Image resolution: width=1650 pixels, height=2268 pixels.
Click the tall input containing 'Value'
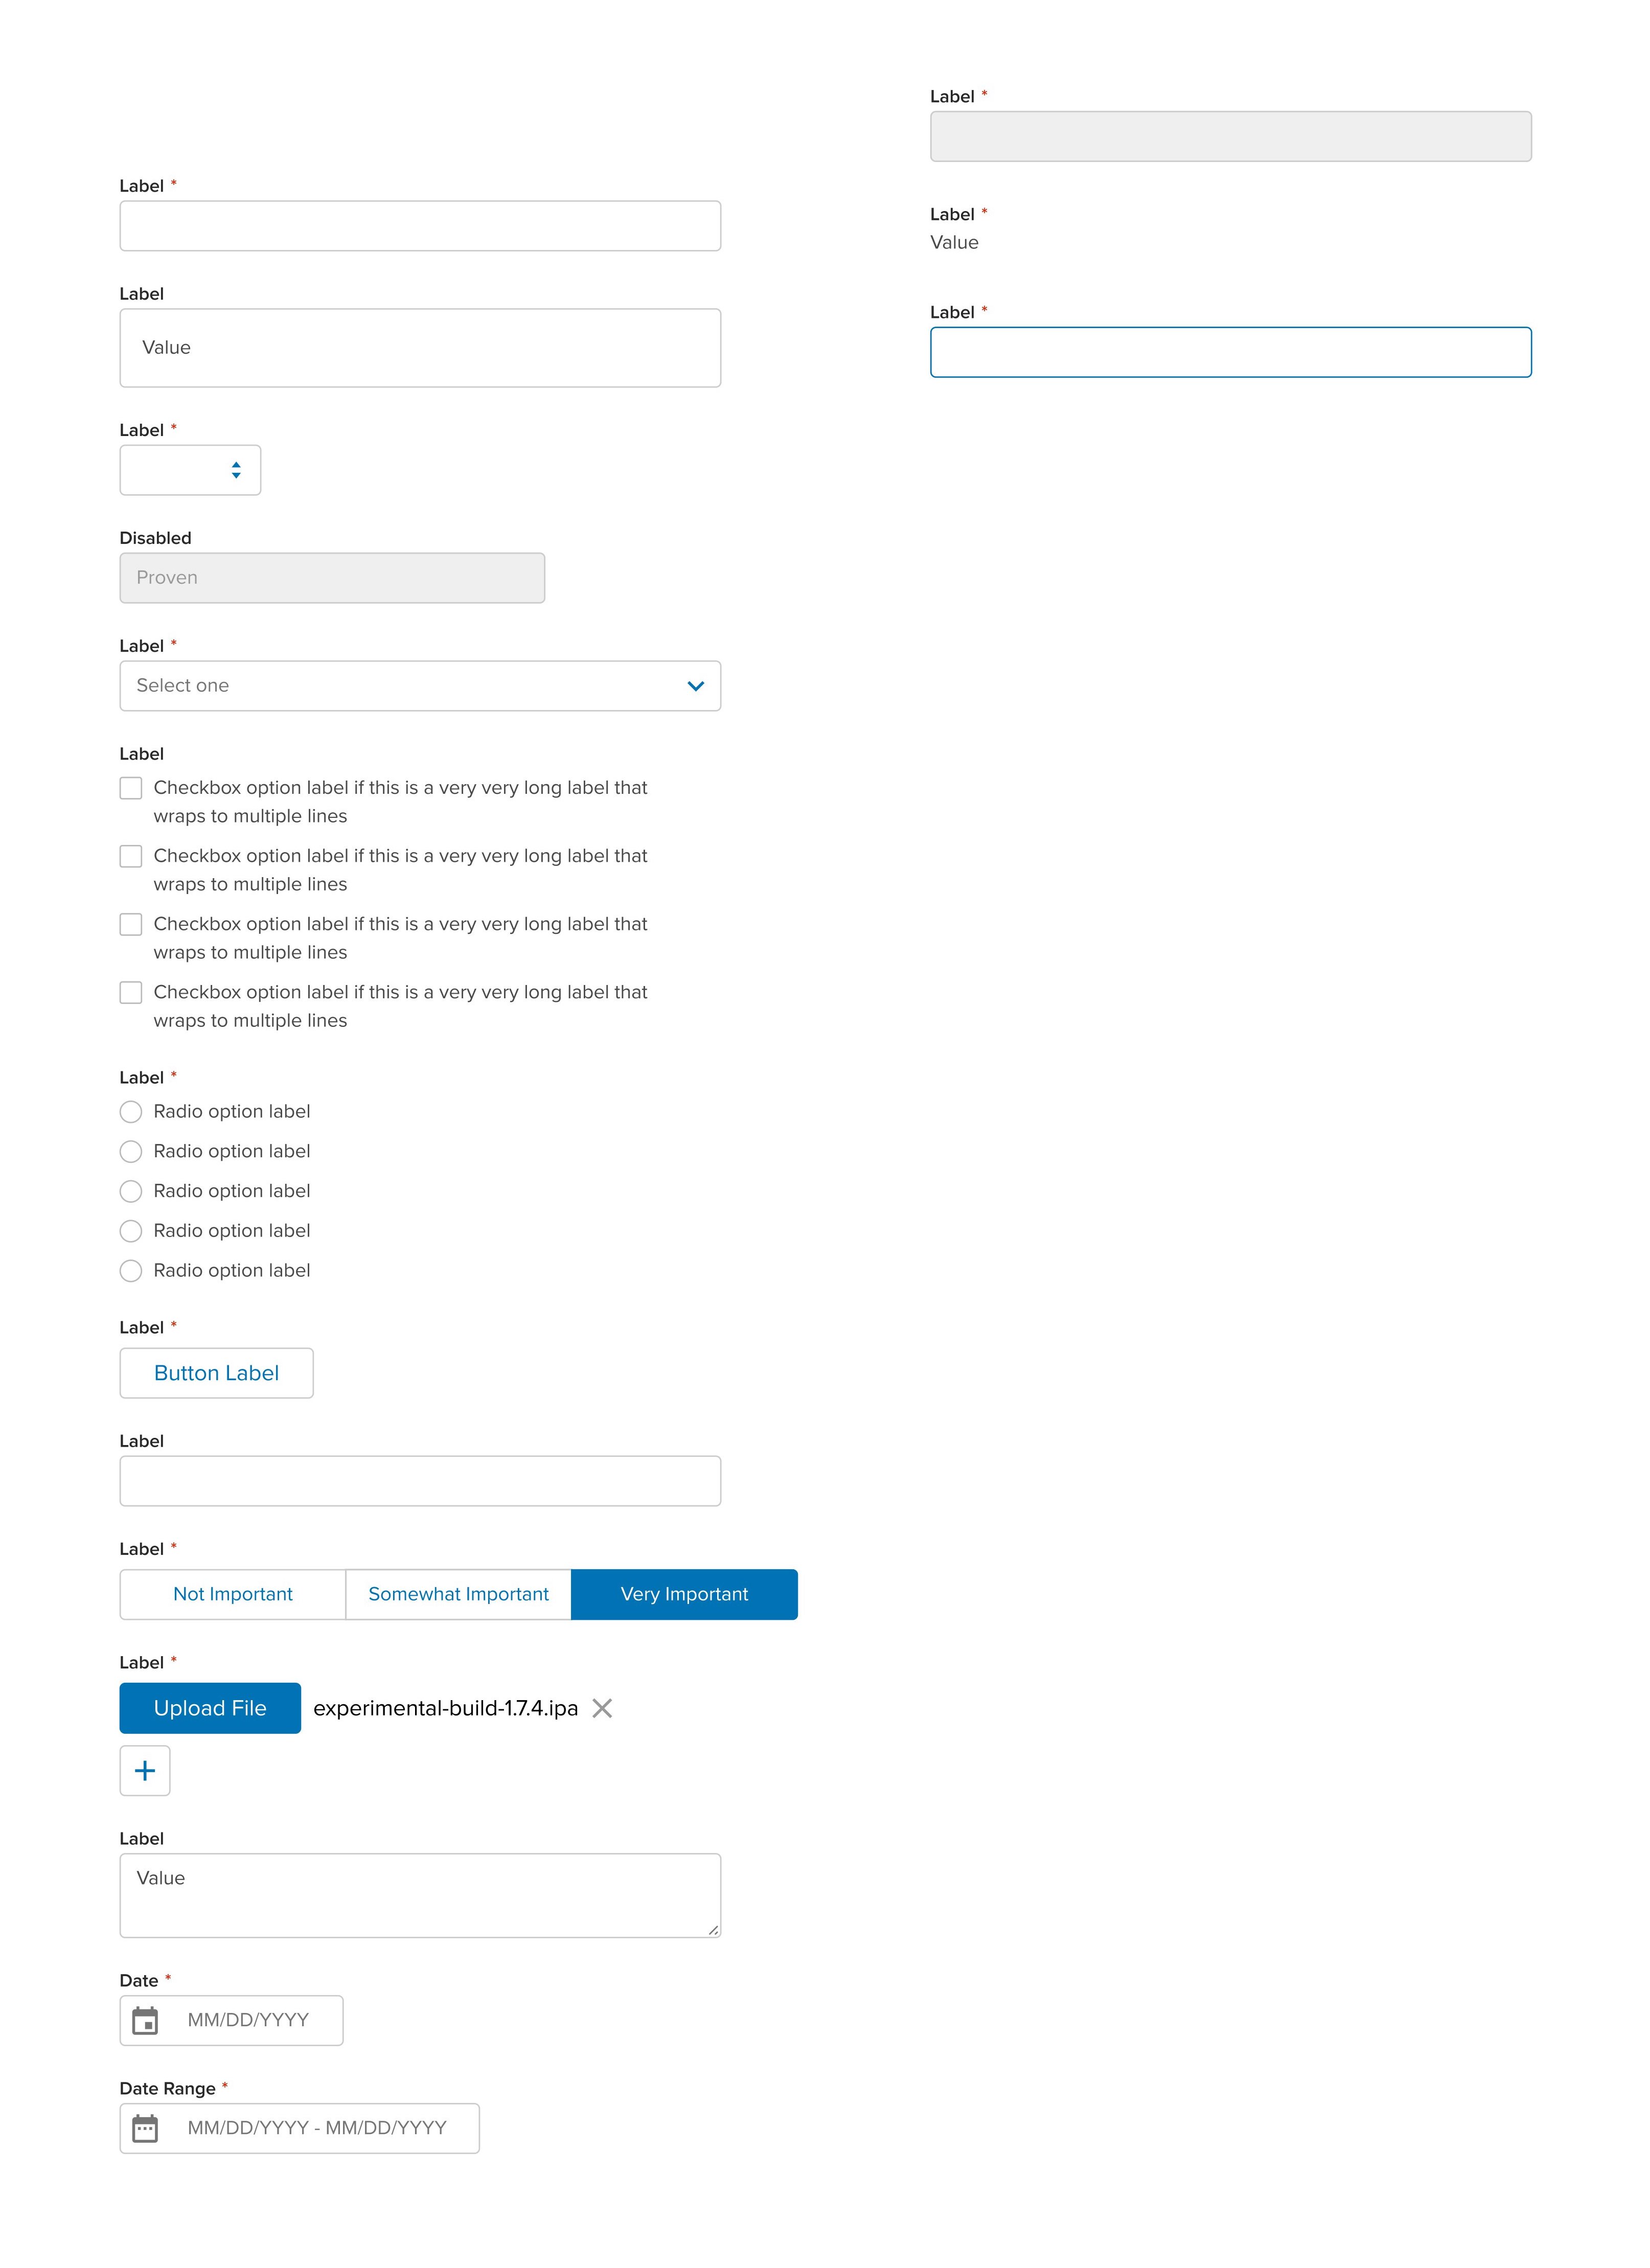[420, 348]
